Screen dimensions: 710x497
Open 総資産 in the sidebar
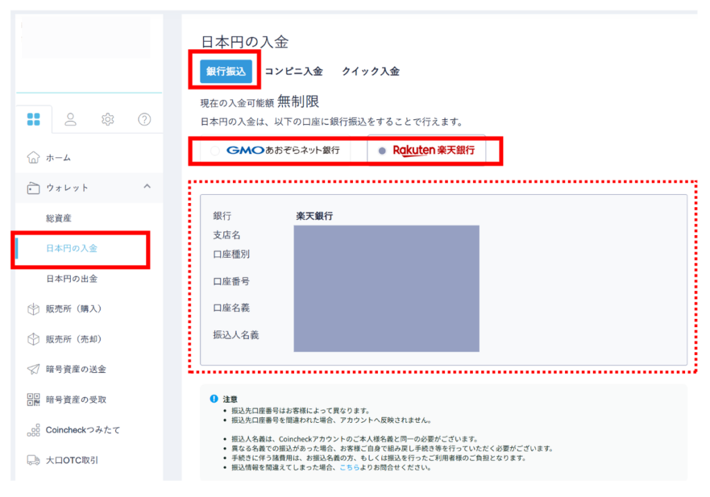[x=58, y=218]
